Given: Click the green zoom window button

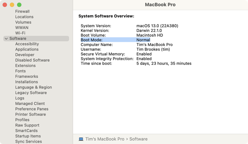Looking at the screenshot, I should (19, 5).
